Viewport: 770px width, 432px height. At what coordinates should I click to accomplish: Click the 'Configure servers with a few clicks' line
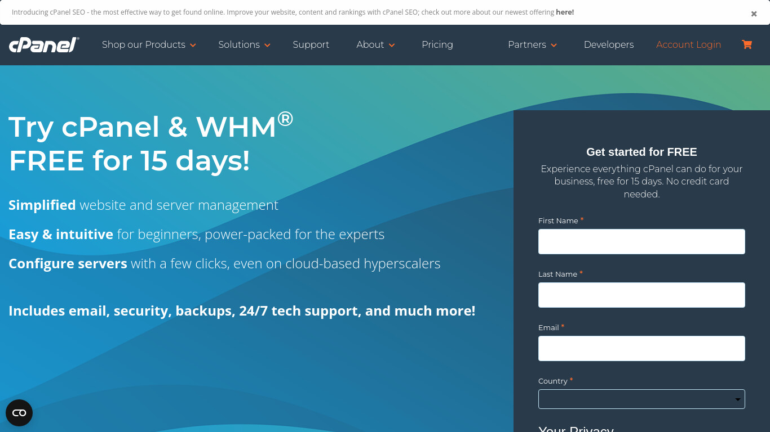(x=224, y=264)
